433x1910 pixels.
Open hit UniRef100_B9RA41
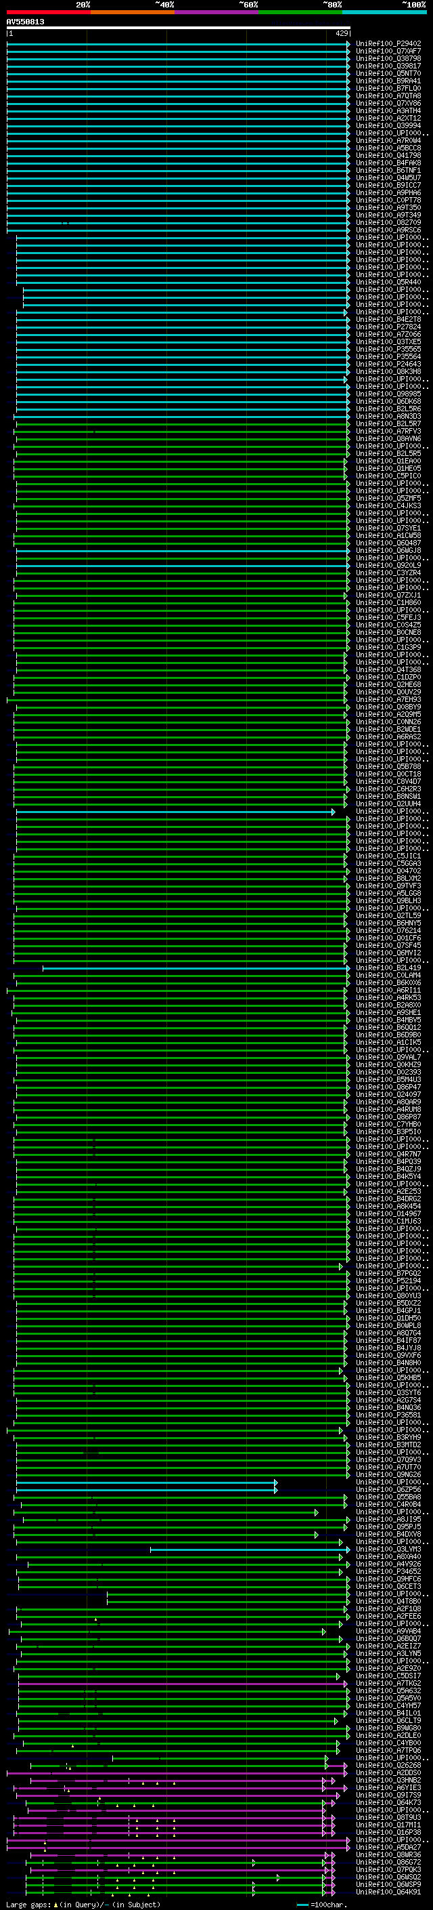click(388, 81)
